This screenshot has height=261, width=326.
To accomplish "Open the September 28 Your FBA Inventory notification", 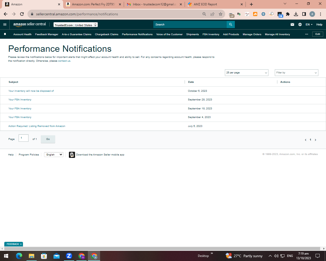I will pyautogui.click(x=20, y=100).
